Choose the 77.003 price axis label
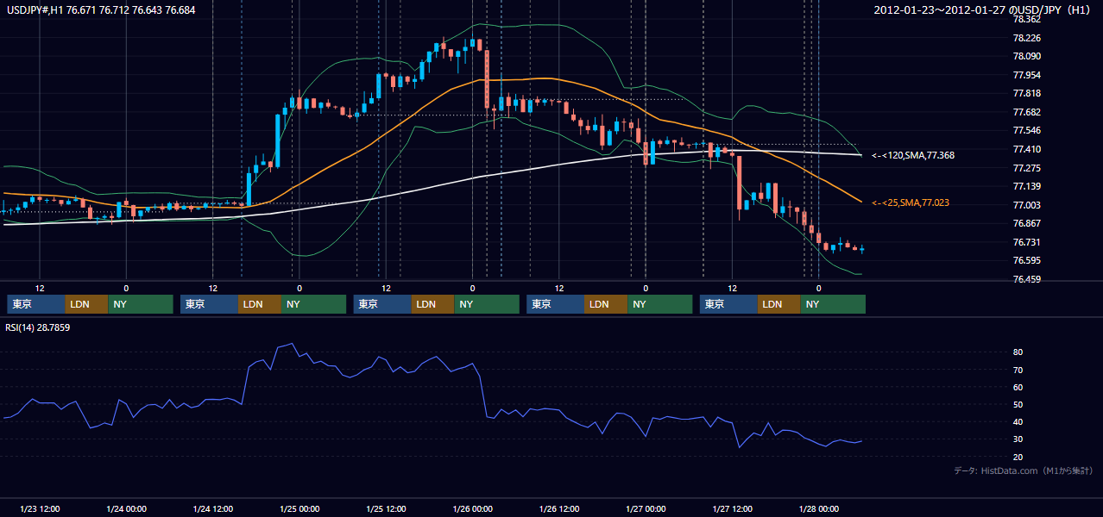The width and height of the screenshot is (1103, 517). tap(1026, 205)
